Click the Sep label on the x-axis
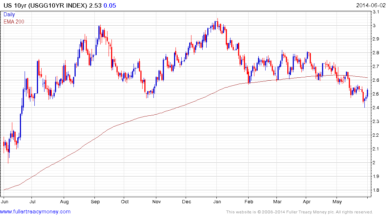Screen dimensions: 389x217 point(95,201)
